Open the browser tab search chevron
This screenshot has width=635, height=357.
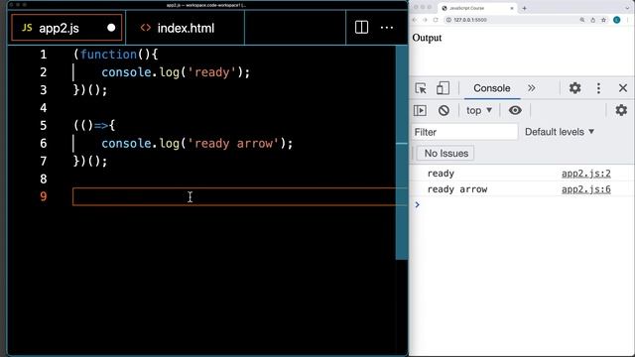[627, 8]
